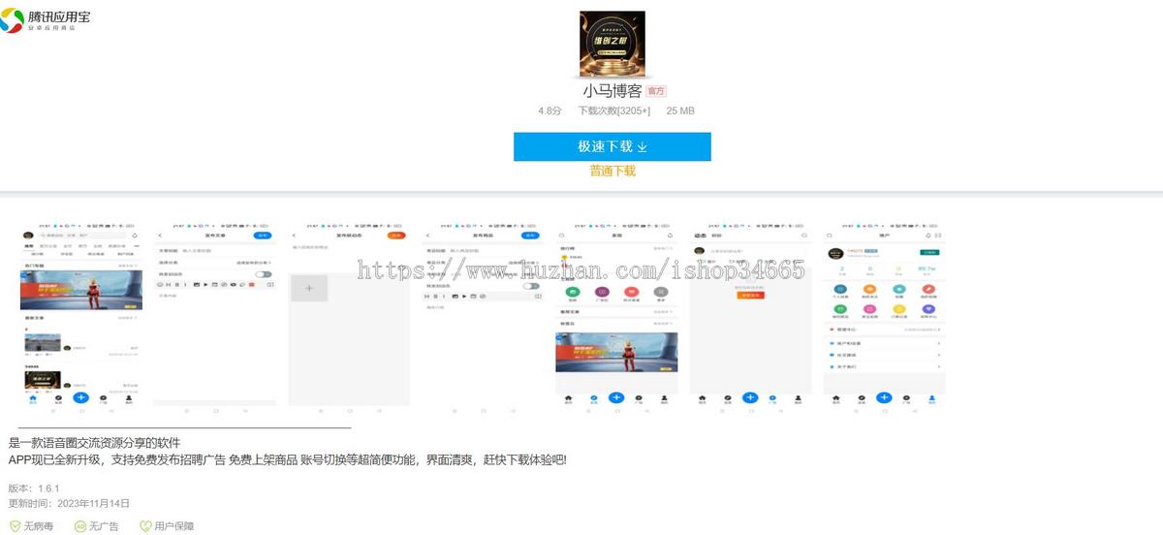Viewport: 1163px width, 535px height.
Task: Click the 无病毒 shield icon
Action: tap(15, 526)
